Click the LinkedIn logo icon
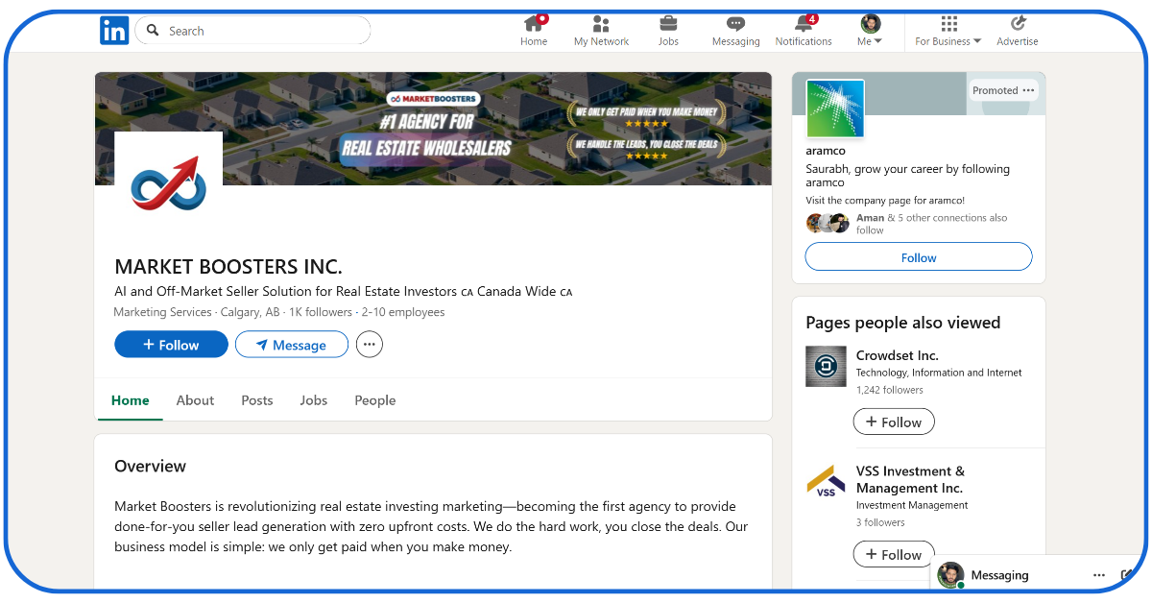Screen dimensions: 1152x603 pyautogui.click(x=114, y=31)
